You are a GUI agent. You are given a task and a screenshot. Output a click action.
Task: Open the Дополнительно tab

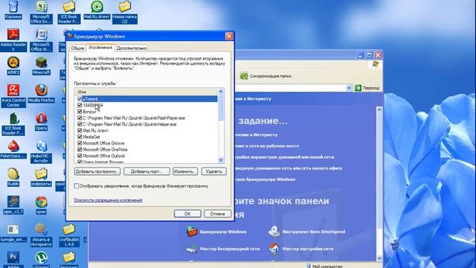[132, 48]
